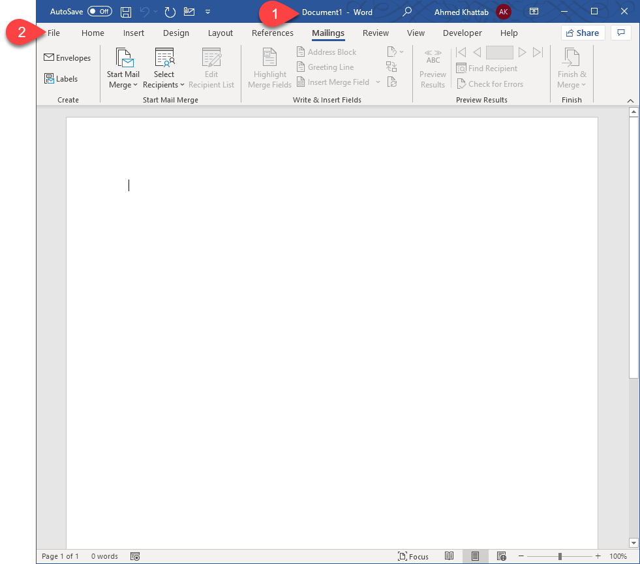
Task: Go to the Layout tab
Action: pyautogui.click(x=221, y=33)
